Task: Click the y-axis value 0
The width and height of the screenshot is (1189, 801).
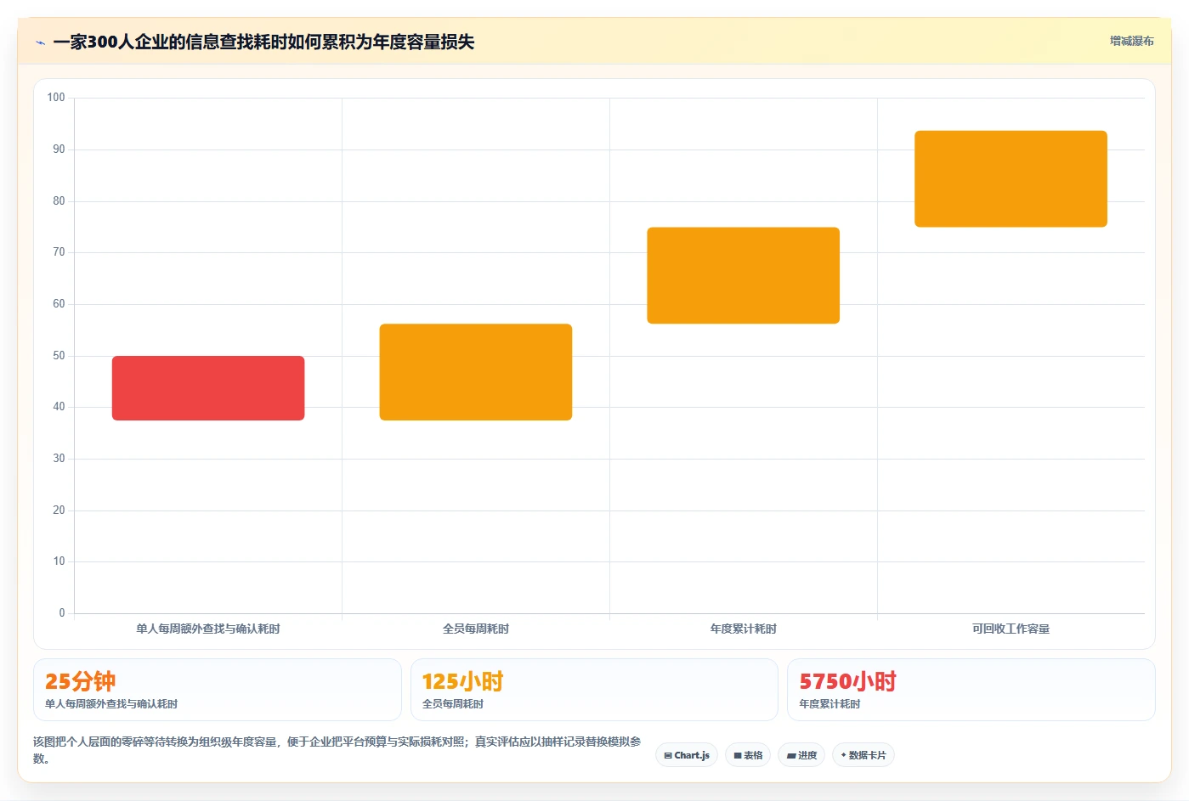Action: tap(62, 612)
